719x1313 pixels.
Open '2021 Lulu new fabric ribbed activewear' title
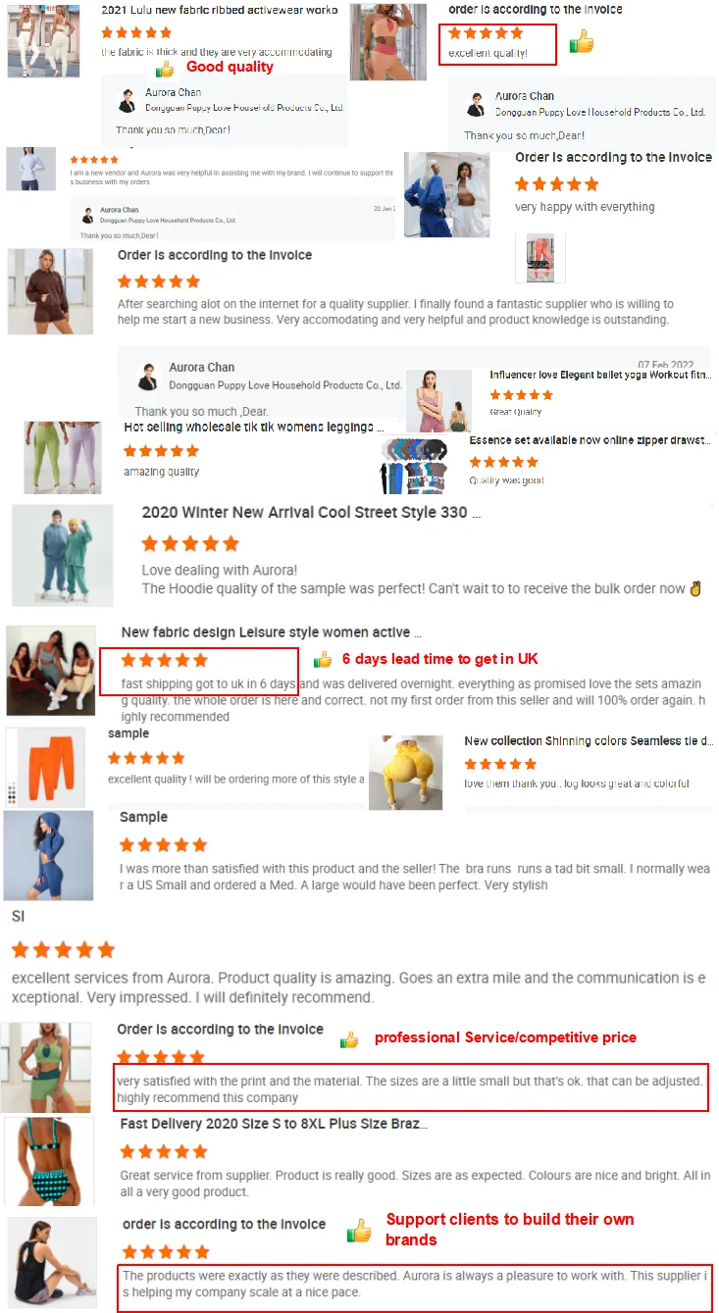point(219,10)
